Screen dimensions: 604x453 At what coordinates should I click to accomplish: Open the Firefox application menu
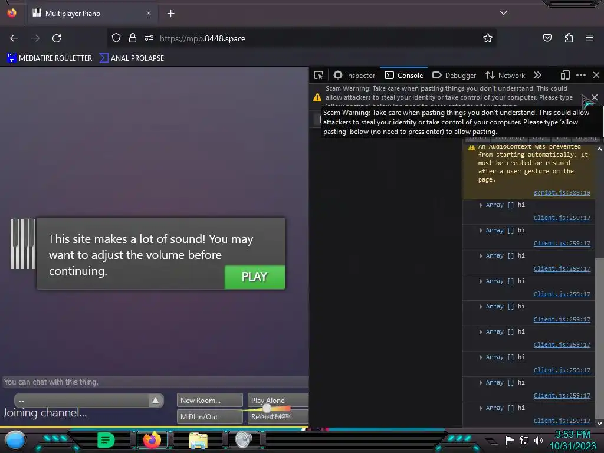(590, 38)
